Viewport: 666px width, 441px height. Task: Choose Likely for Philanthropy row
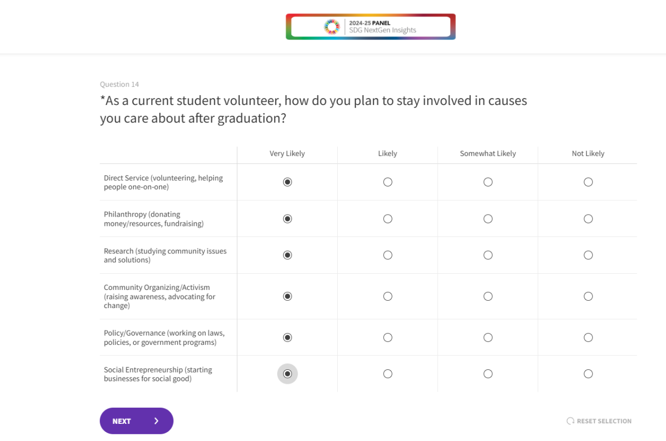click(388, 219)
